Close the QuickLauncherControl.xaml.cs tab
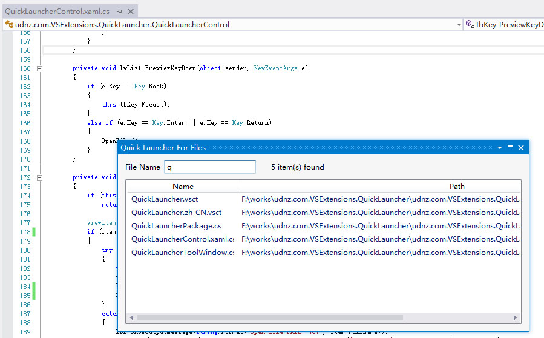 click(131, 12)
